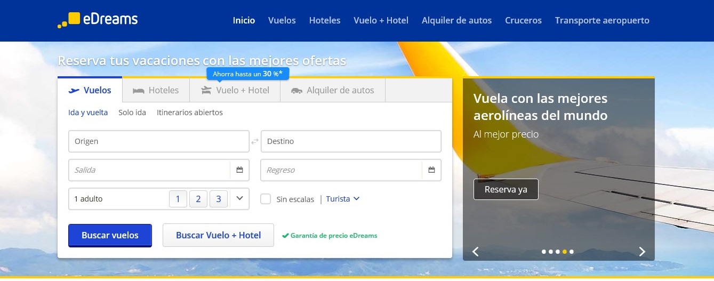Select the yellow carousel dot indicator
Screen dimensions: 714x281
(565, 252)
